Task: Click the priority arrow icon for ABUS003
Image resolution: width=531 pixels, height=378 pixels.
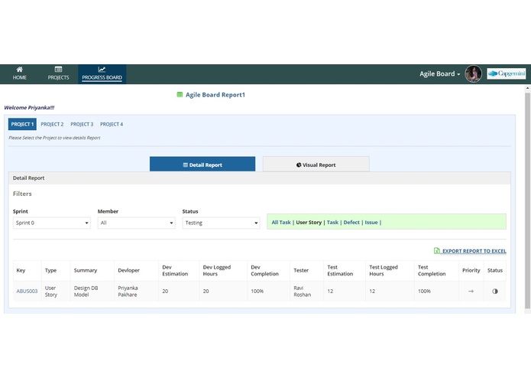Action: point(471,292)
